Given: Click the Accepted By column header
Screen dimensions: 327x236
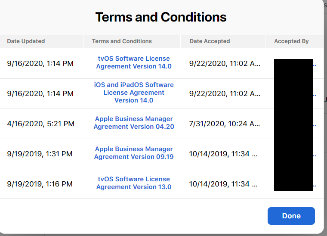Looking at the screenshot, I should [291, 41].
